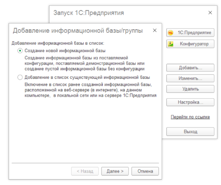Open the Добавить... button

pos(190,68)
